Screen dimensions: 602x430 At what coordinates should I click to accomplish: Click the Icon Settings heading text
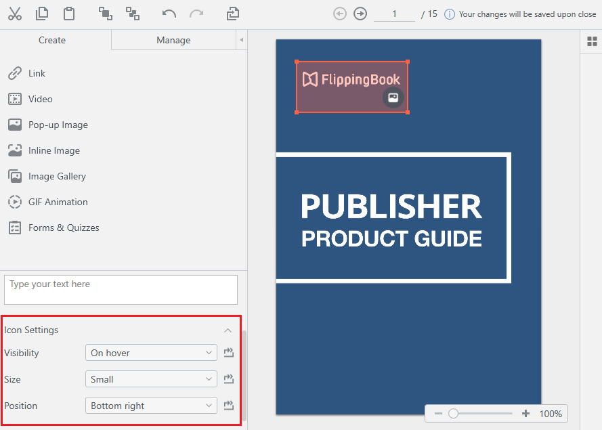pyautogui.click(x=31, y=330)
